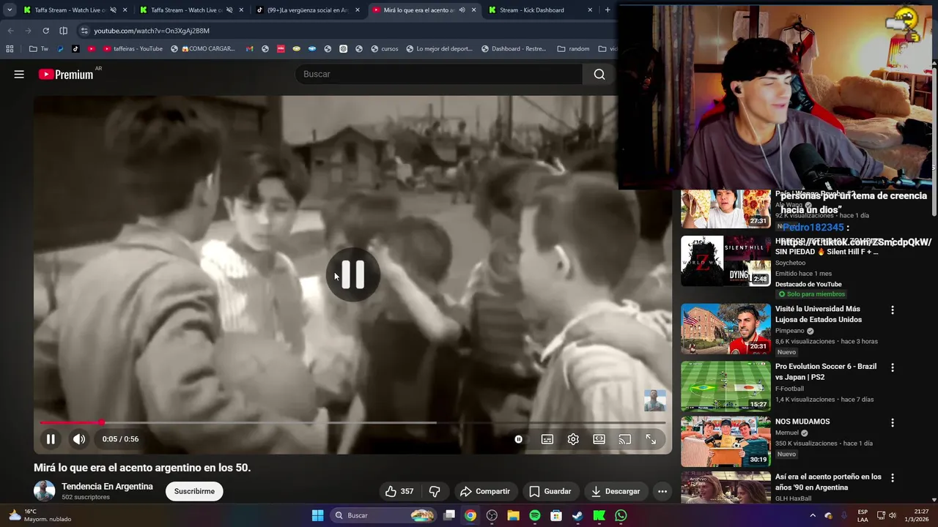This screenshot has width=938, height=527.
Task: Open the random bookmarks folder
Action: [573, 49]
